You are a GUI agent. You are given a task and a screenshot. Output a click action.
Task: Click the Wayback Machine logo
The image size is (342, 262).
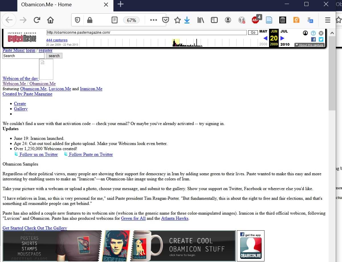pyautogui.click(x=22, y=37)
